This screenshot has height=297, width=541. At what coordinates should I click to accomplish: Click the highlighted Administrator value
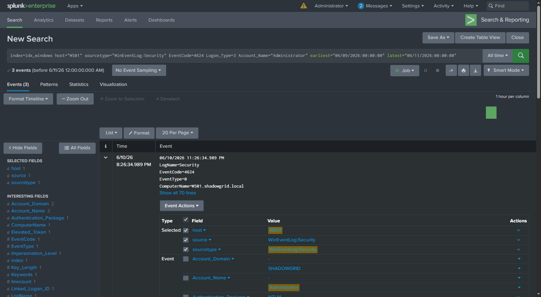coord(284,287)
